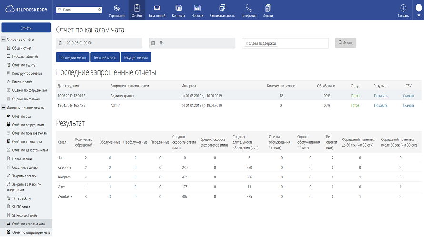
Task: Open the Заявки tickets icon
Action: (268, 8)
